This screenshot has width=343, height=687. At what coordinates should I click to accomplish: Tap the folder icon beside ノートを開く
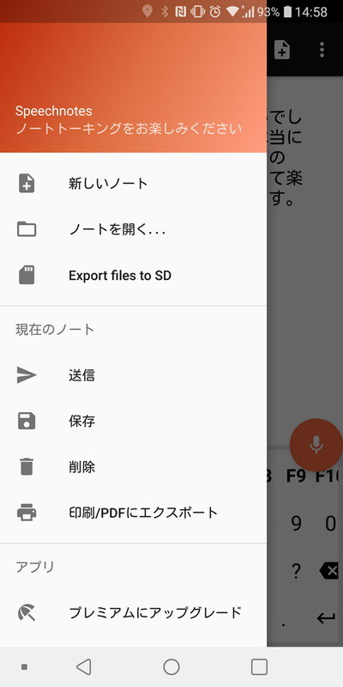[27, 229]
